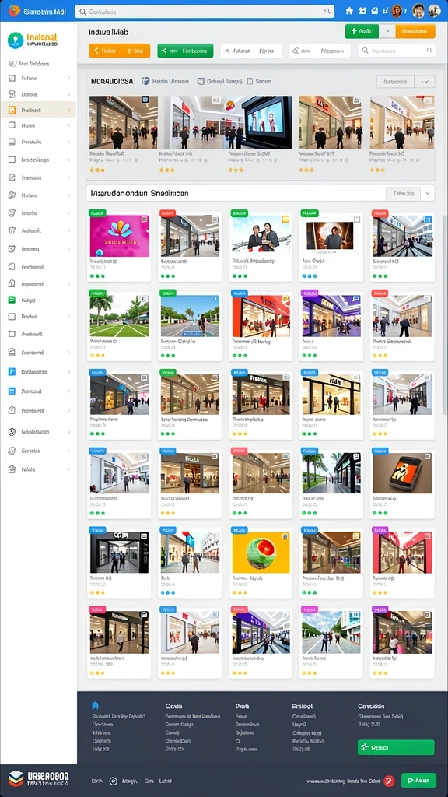Viewport: 448px width, 797px height.
Task: Click the layered-cube logo at bottom left corner
Action: (16, 778)
